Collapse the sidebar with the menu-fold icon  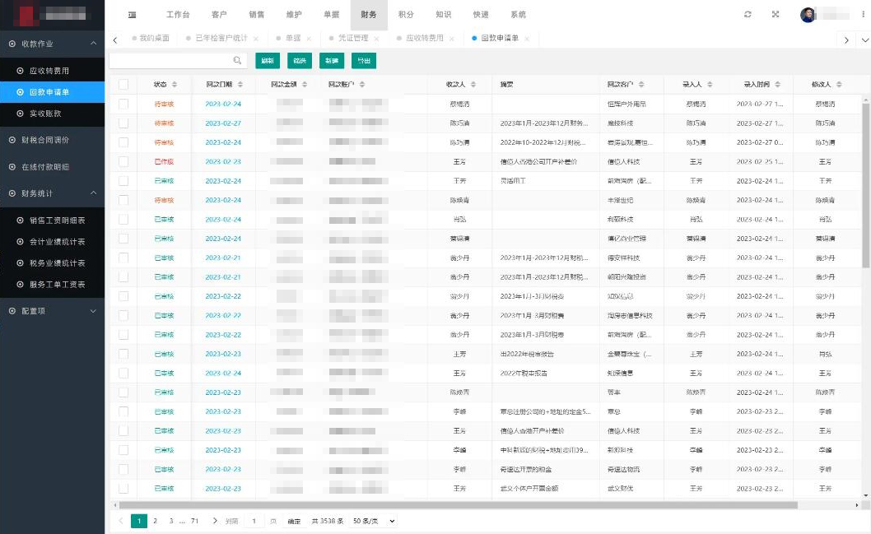(133, 15)
